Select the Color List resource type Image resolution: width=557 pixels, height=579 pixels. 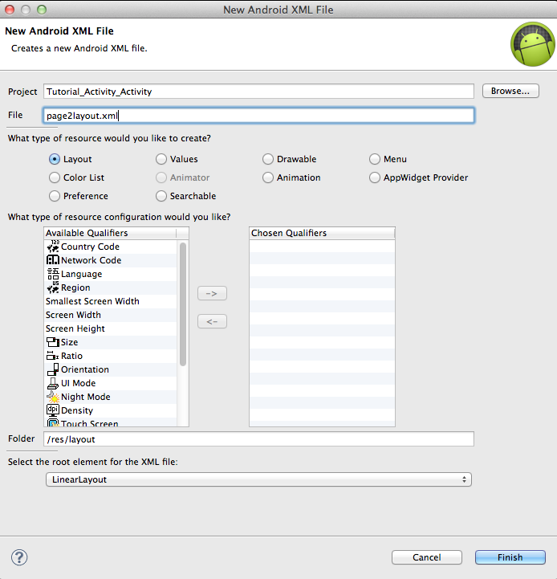76,177
